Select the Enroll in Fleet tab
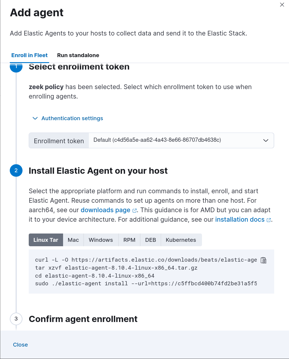This screenshot has width=289, height=359. tap(29, 55)
